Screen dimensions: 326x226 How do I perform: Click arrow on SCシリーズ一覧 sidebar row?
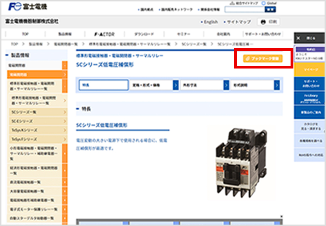coord(64,112)
